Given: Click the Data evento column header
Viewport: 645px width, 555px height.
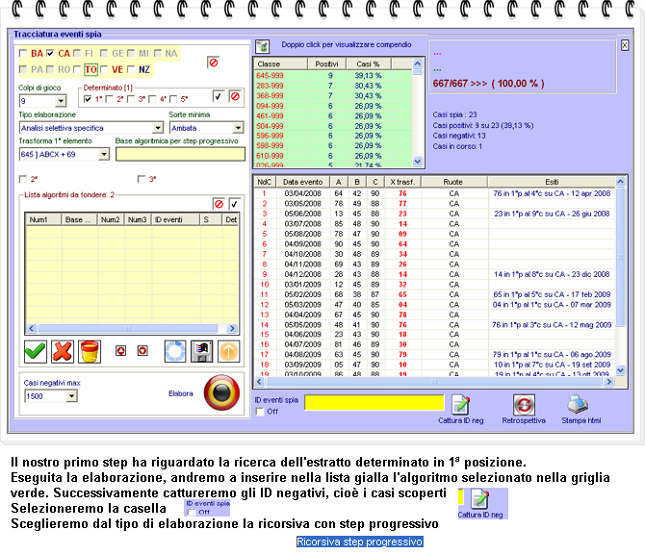Looking at the screenshot, I should click(x=300, y=180).
